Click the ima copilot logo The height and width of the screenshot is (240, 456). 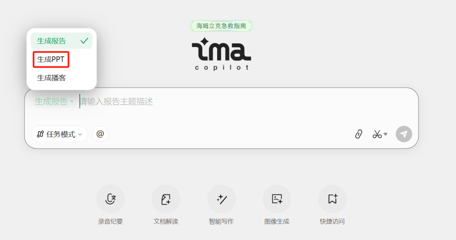click(221, 54)
